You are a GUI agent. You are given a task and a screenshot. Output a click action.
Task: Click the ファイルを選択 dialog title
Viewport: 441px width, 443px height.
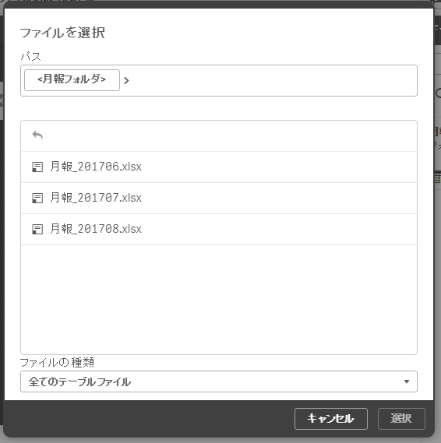click(x=62, y=33)
